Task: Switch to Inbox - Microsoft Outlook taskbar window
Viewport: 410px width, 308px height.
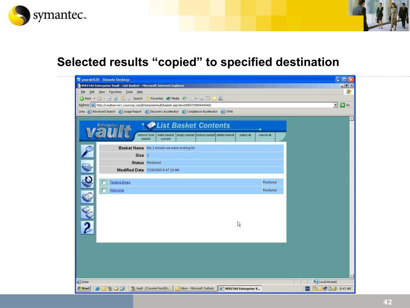Action: pyautogui.click(x=195, y=289)
